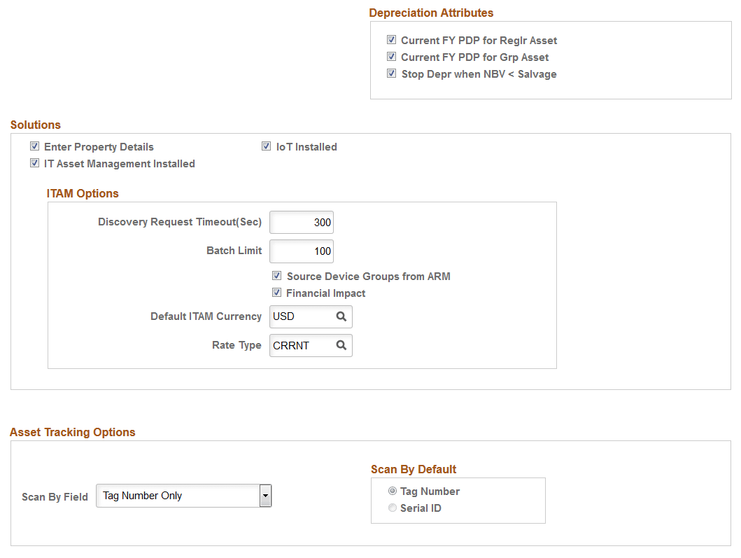Screen dimensions: 741x558
Task: Toggle the IoT Installed checkbox
Action: [x=266, y=146]
